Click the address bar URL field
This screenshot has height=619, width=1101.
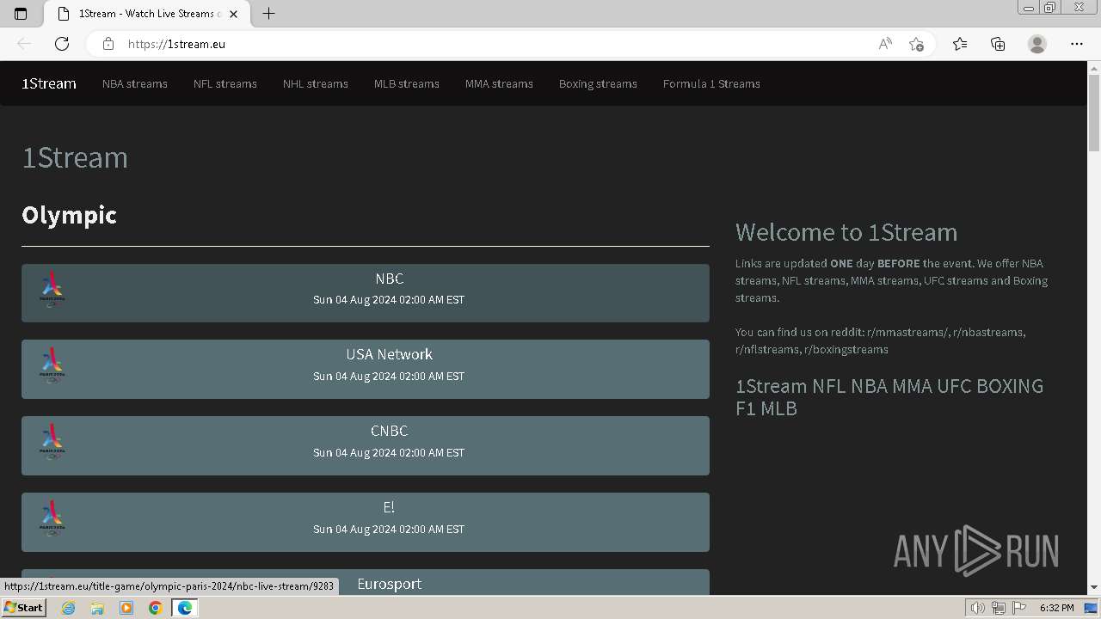(495, 44)
